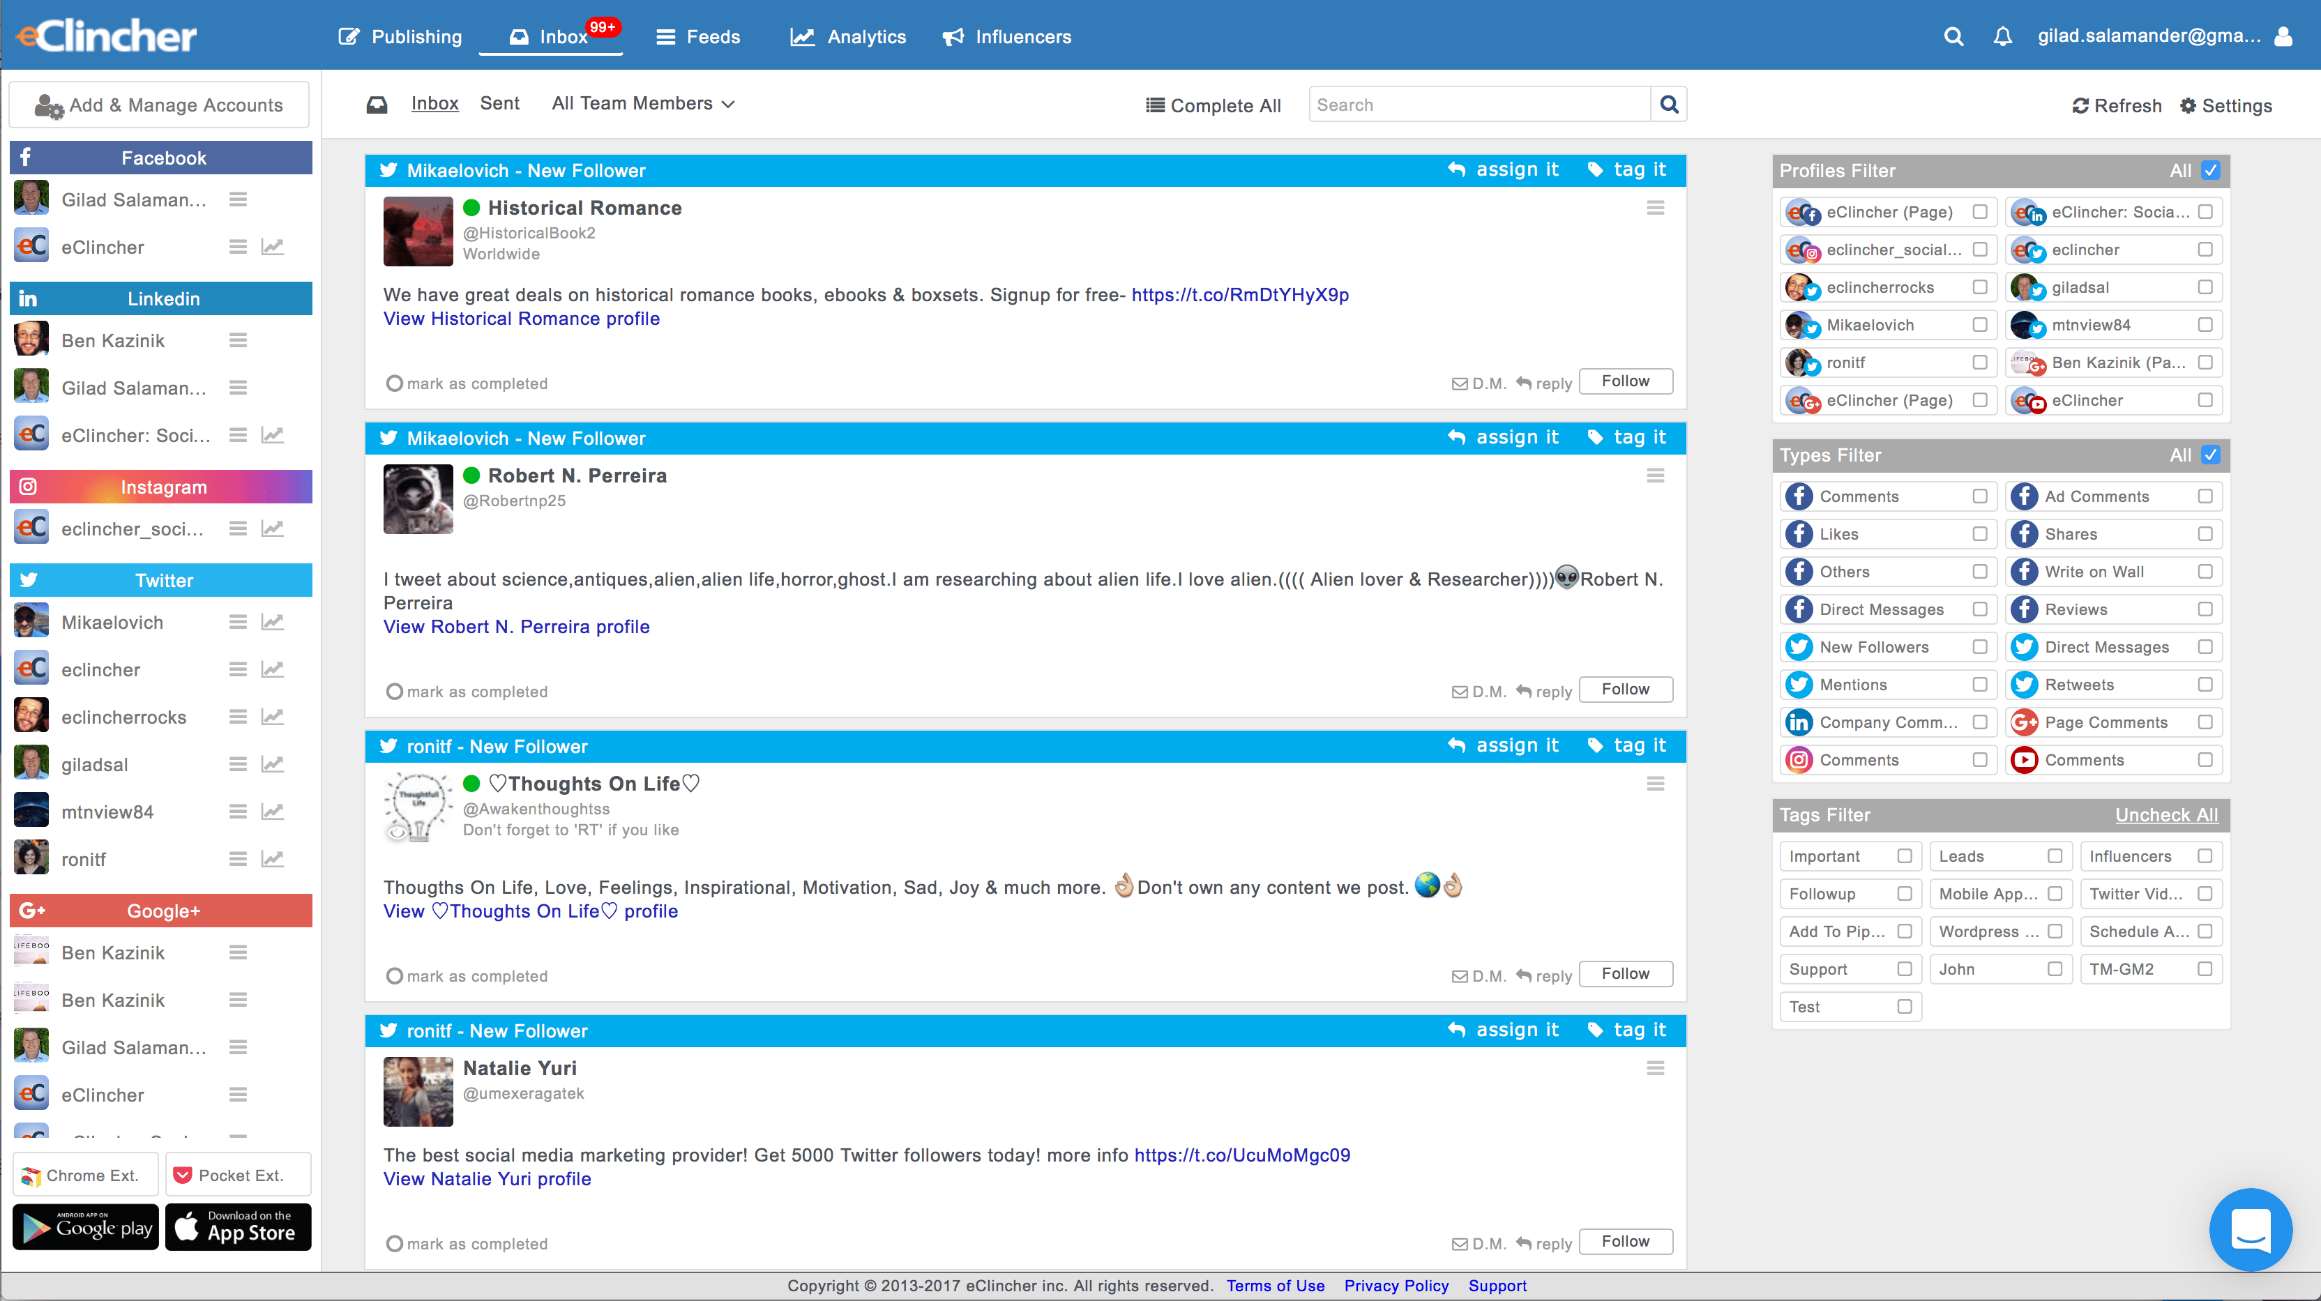The image size is (2321, 1301).
Task: Expand the All Team Members dropdown
Action: tap(643, 104)
